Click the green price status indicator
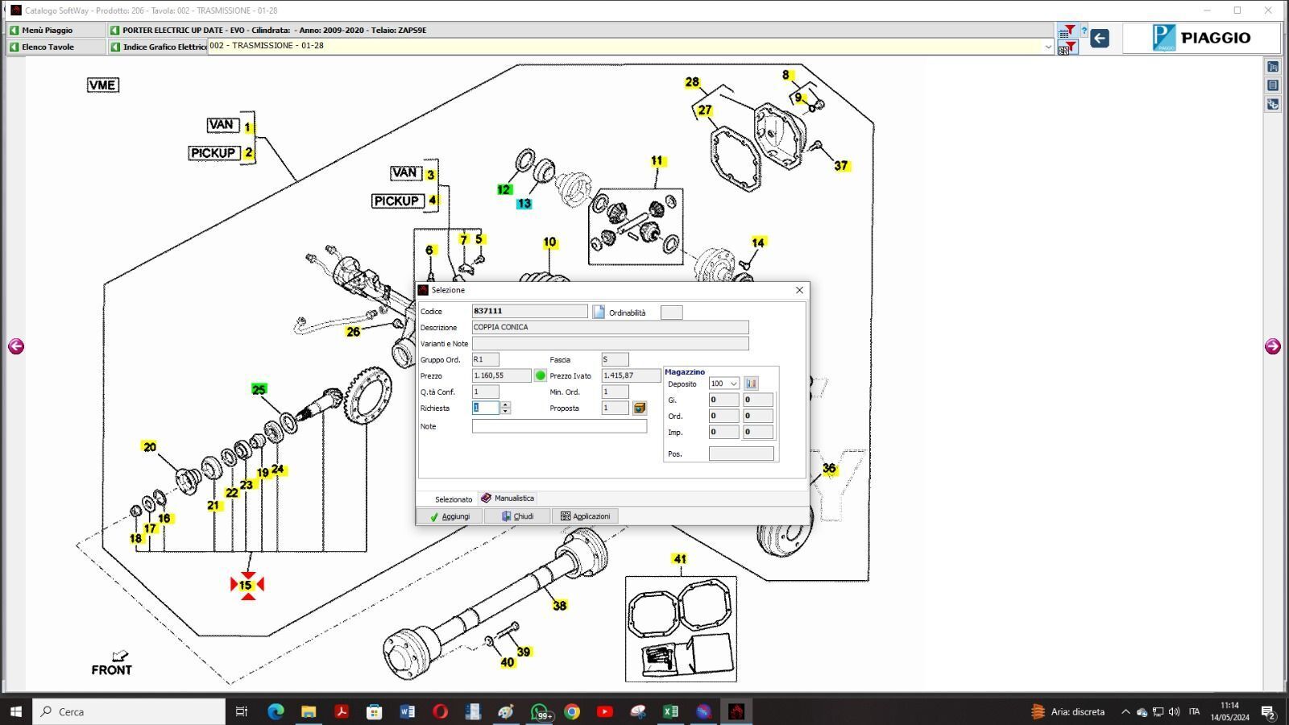The width and height of the screenshot is (1289, 725). (x=540, y=375)
